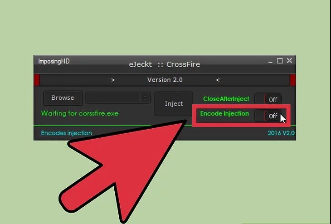Toggle the CloseAfterInject switch
The width and height of the screenshot is (331, 224).
268,99
